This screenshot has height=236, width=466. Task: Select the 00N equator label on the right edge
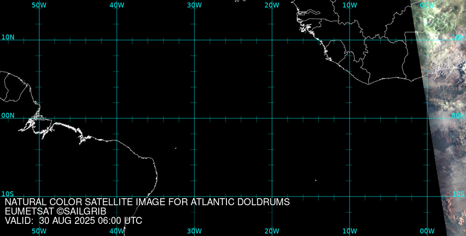point(458,116)
